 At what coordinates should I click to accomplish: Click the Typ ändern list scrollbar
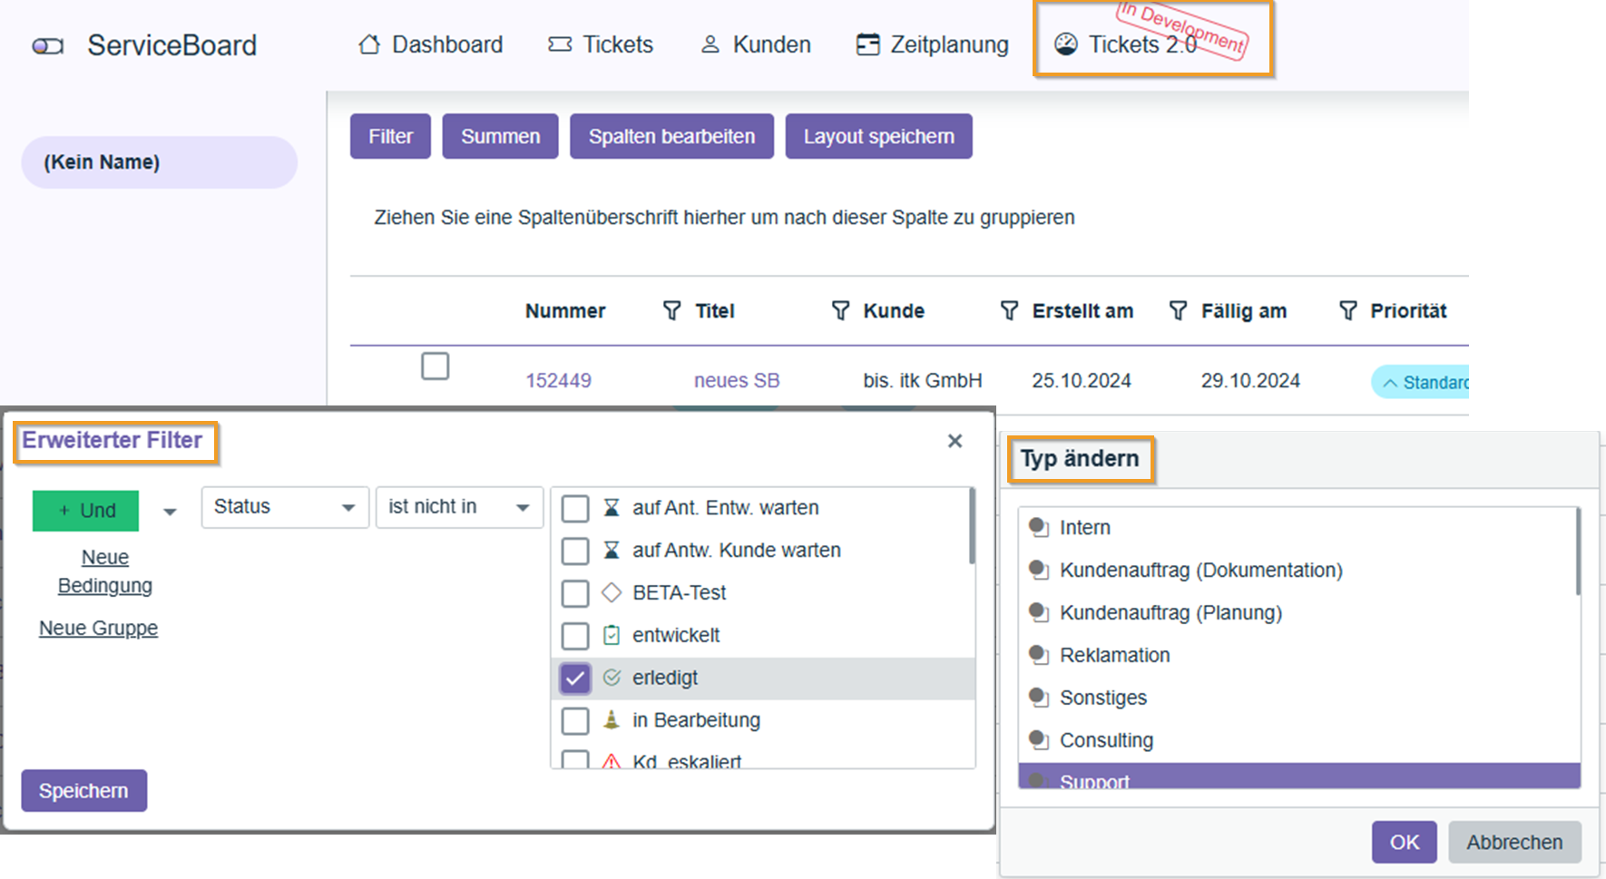tap(1577, 552)
